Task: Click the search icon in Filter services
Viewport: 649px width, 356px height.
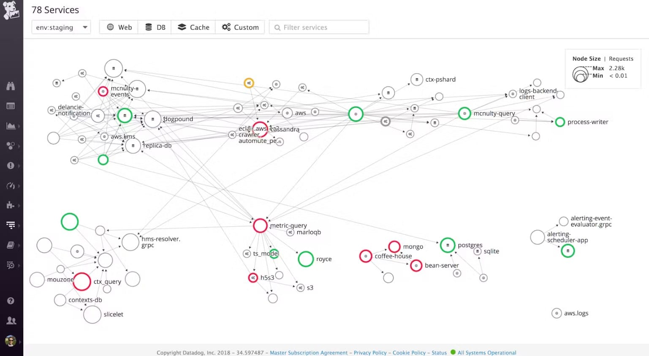Action: tap(277, 27)
